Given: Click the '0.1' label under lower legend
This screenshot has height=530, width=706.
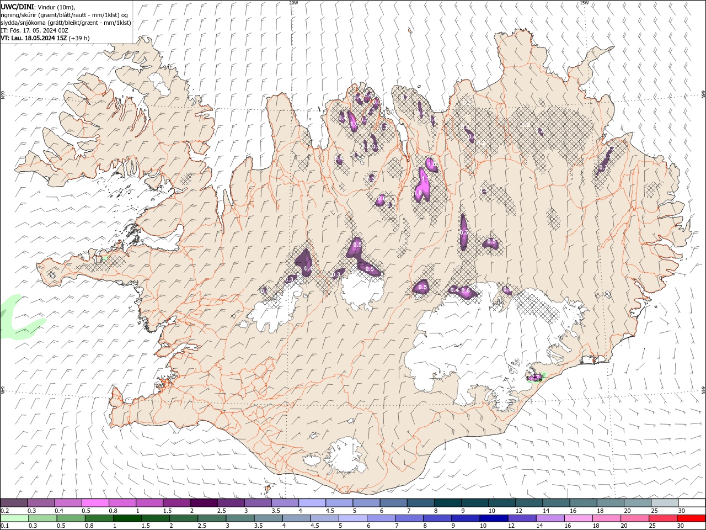Looking at the screenshot, I should tap(4, 526).
